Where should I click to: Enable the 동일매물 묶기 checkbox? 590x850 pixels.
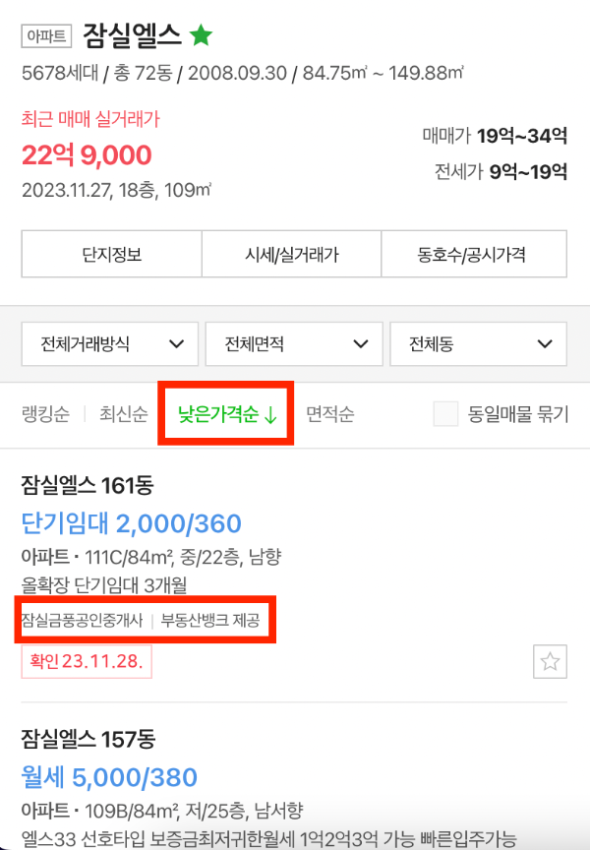click(x=444, y=414)
